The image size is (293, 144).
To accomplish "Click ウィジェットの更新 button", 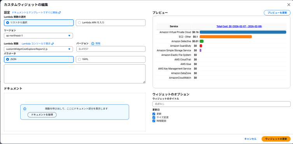I will tap(276, 139).
